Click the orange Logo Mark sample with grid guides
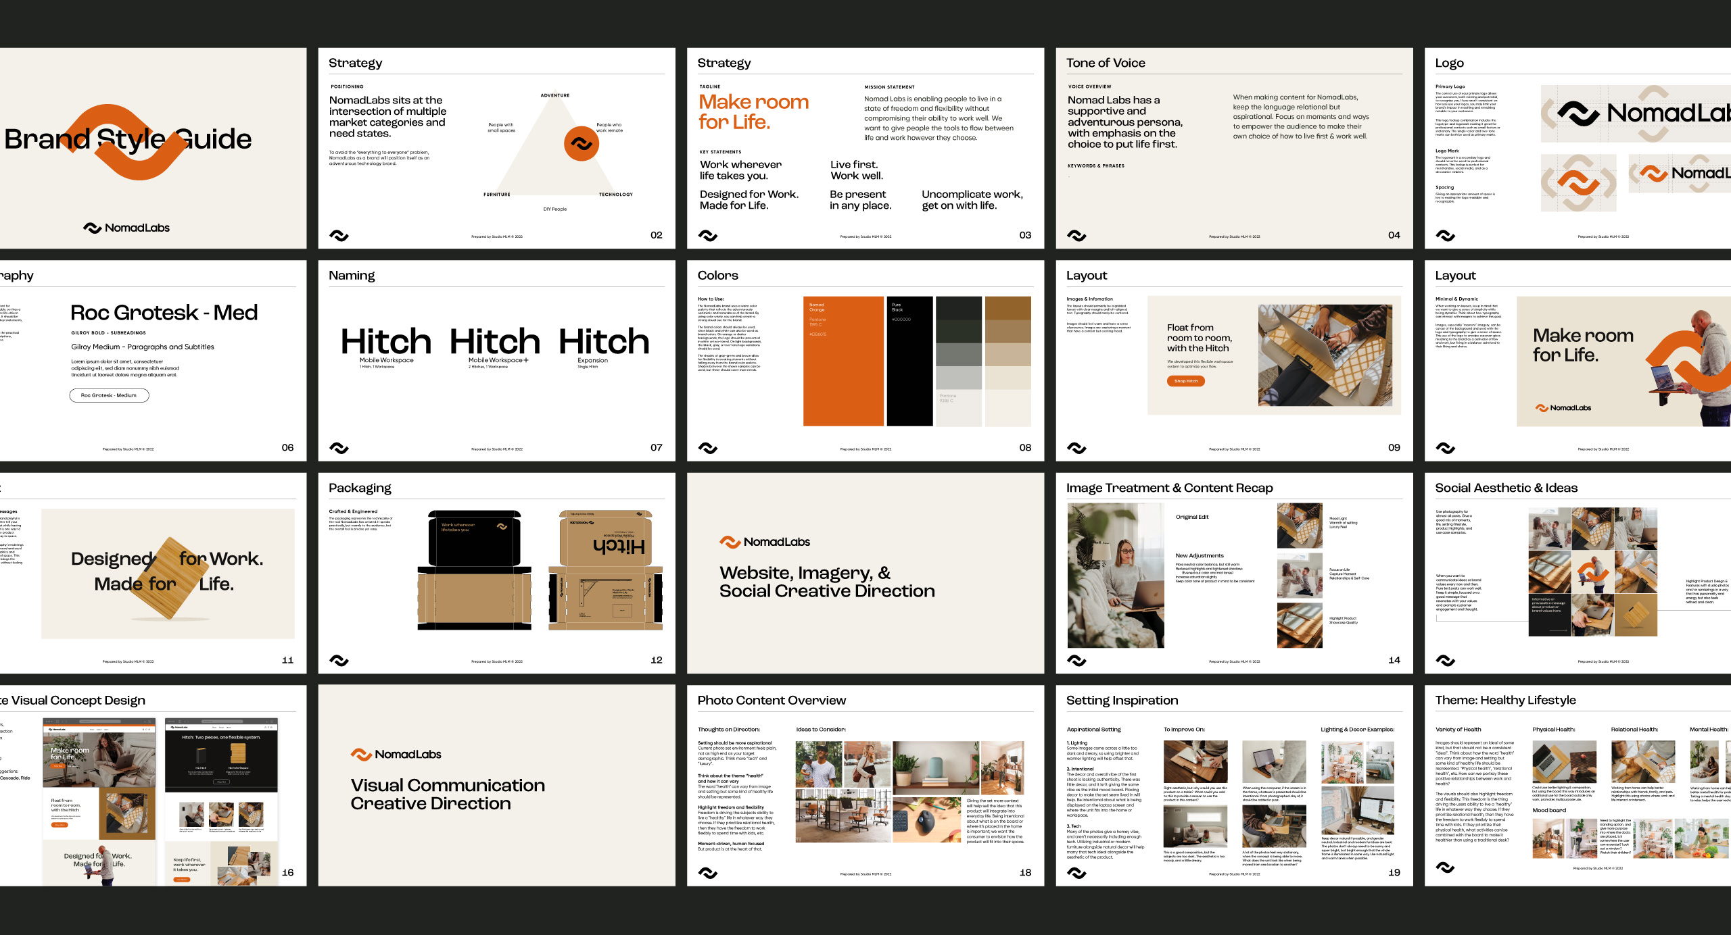This screenshot has width=1731, height=935. pyautogui.click(x=1579, y=183)
